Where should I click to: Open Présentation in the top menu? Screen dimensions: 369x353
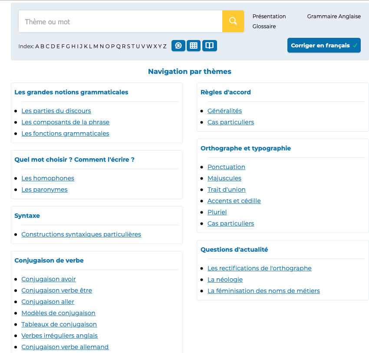(x=269, y=17)
